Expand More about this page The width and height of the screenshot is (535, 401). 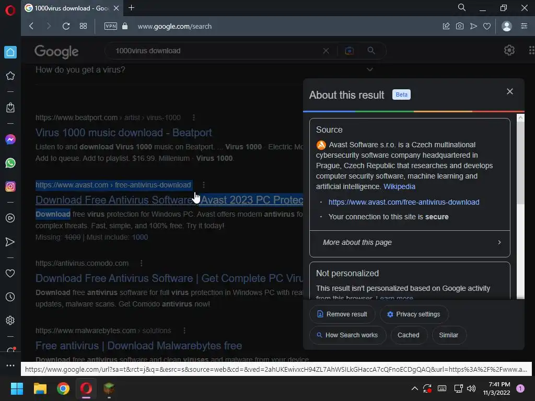[x=410, y=242]
